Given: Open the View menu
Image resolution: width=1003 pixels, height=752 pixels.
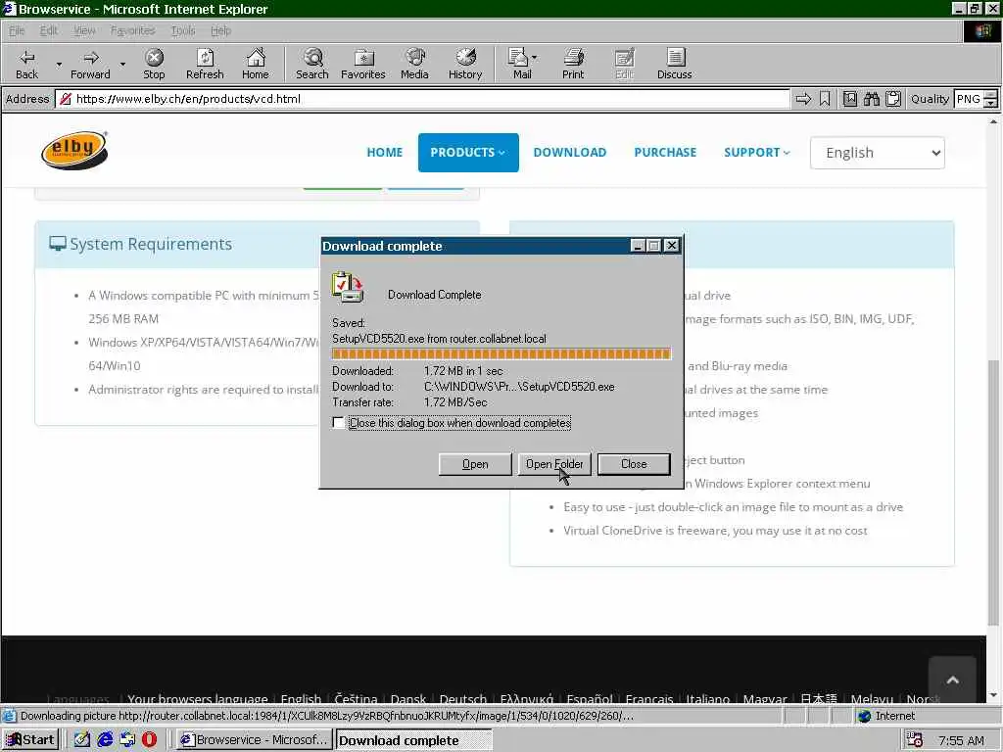Looking at the screenshot, I should (84, 30).
